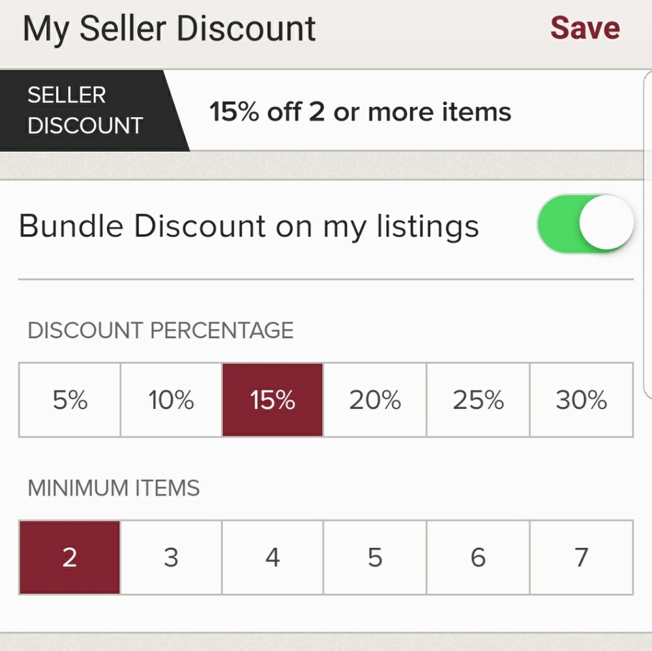Select 10% discount percentage
Viewport: 652px width, 651px height.
[171, 400]
